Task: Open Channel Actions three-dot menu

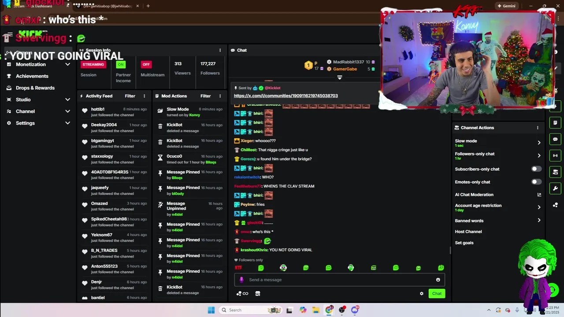Action: [538, 128]
